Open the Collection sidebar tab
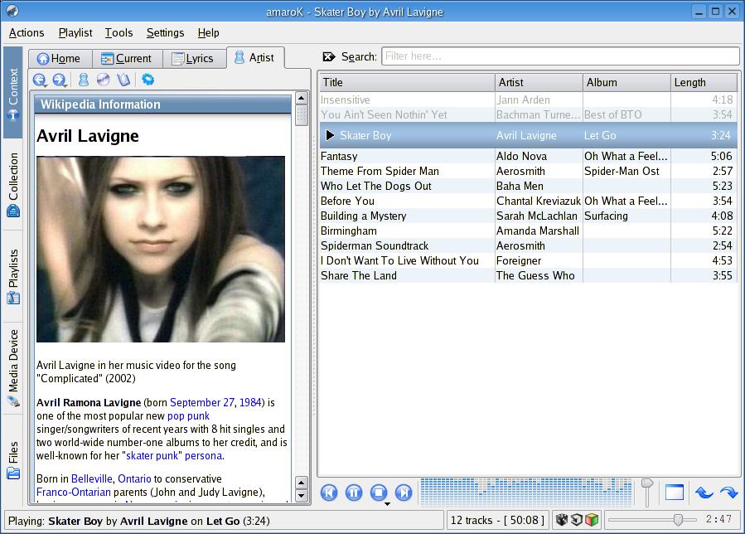745x534 pixels. click(x=13, y=184)
